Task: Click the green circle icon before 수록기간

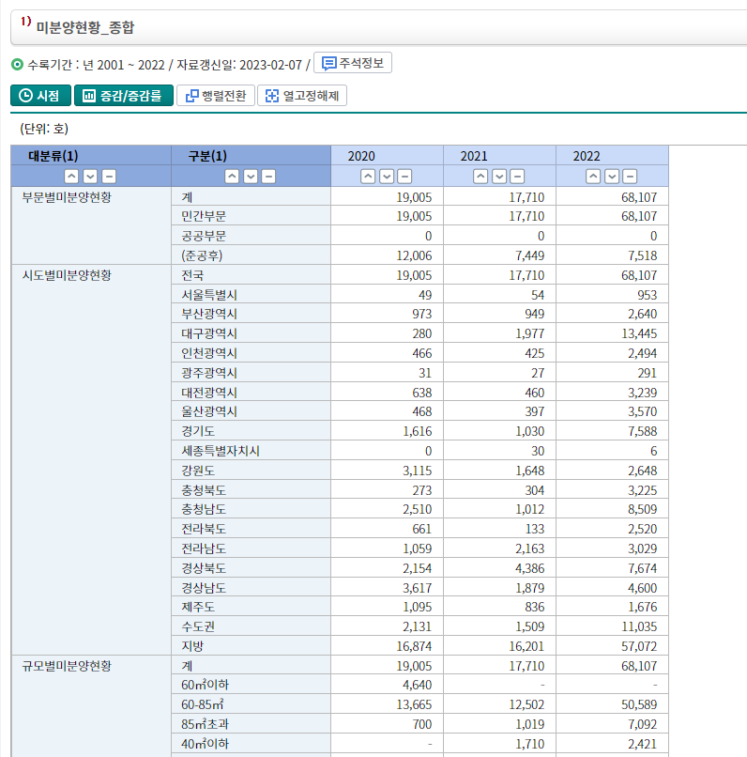Action: tap(17, 64)
